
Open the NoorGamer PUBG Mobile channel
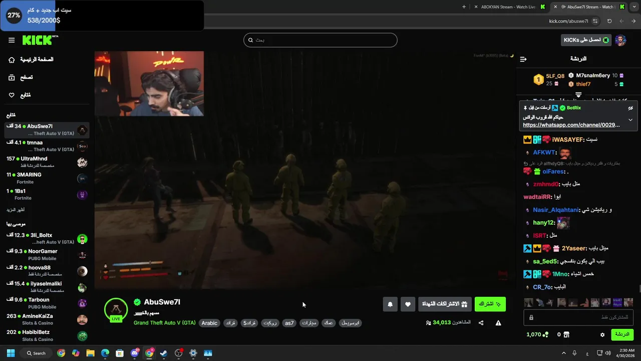[47, 255]
